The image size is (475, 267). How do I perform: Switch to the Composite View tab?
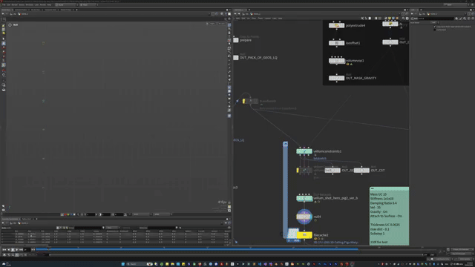coord(50,10)
